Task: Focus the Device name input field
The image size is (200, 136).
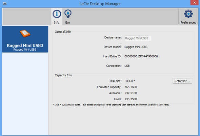Action: tap(138, 38)
